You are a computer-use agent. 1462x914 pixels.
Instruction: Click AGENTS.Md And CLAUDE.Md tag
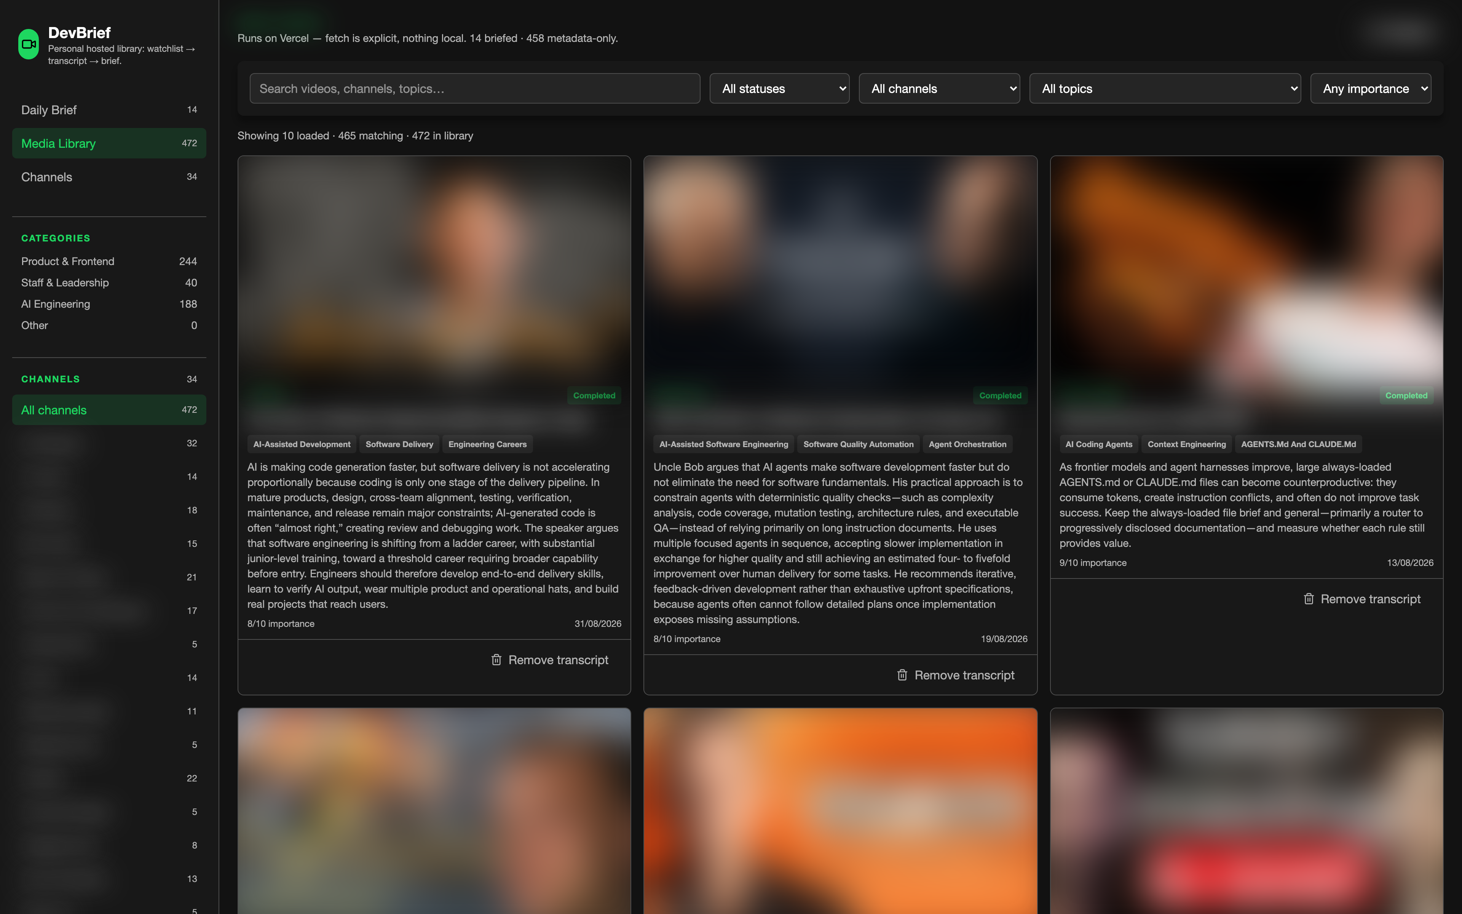[x=1298, y=444]
